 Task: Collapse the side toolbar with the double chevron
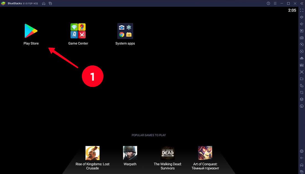302,3
